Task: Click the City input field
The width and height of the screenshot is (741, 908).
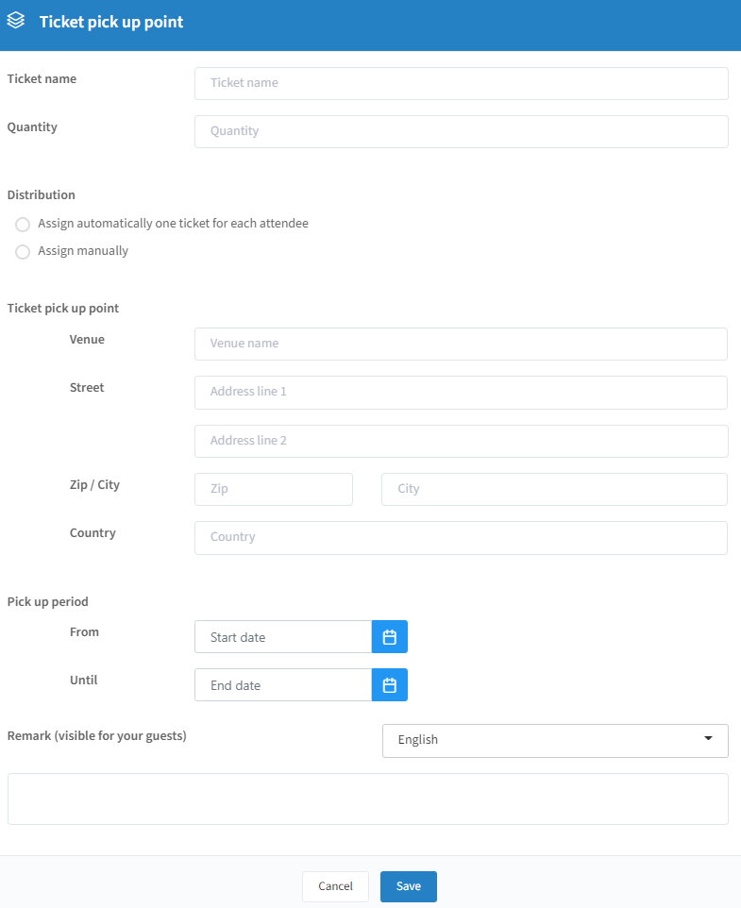Action: tap(554, 489)
